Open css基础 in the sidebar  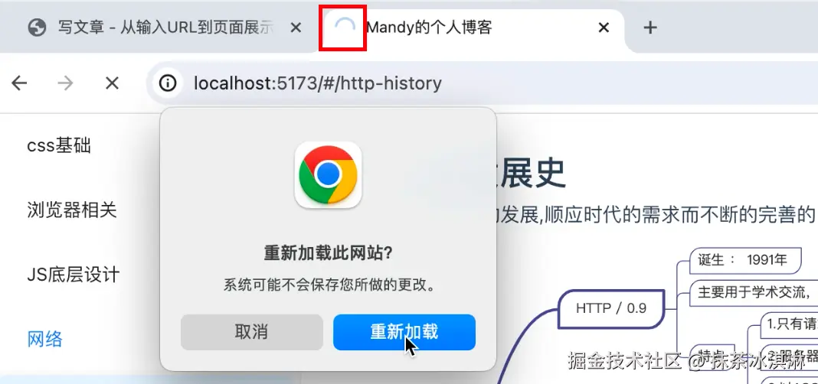(x=59, y=146)
